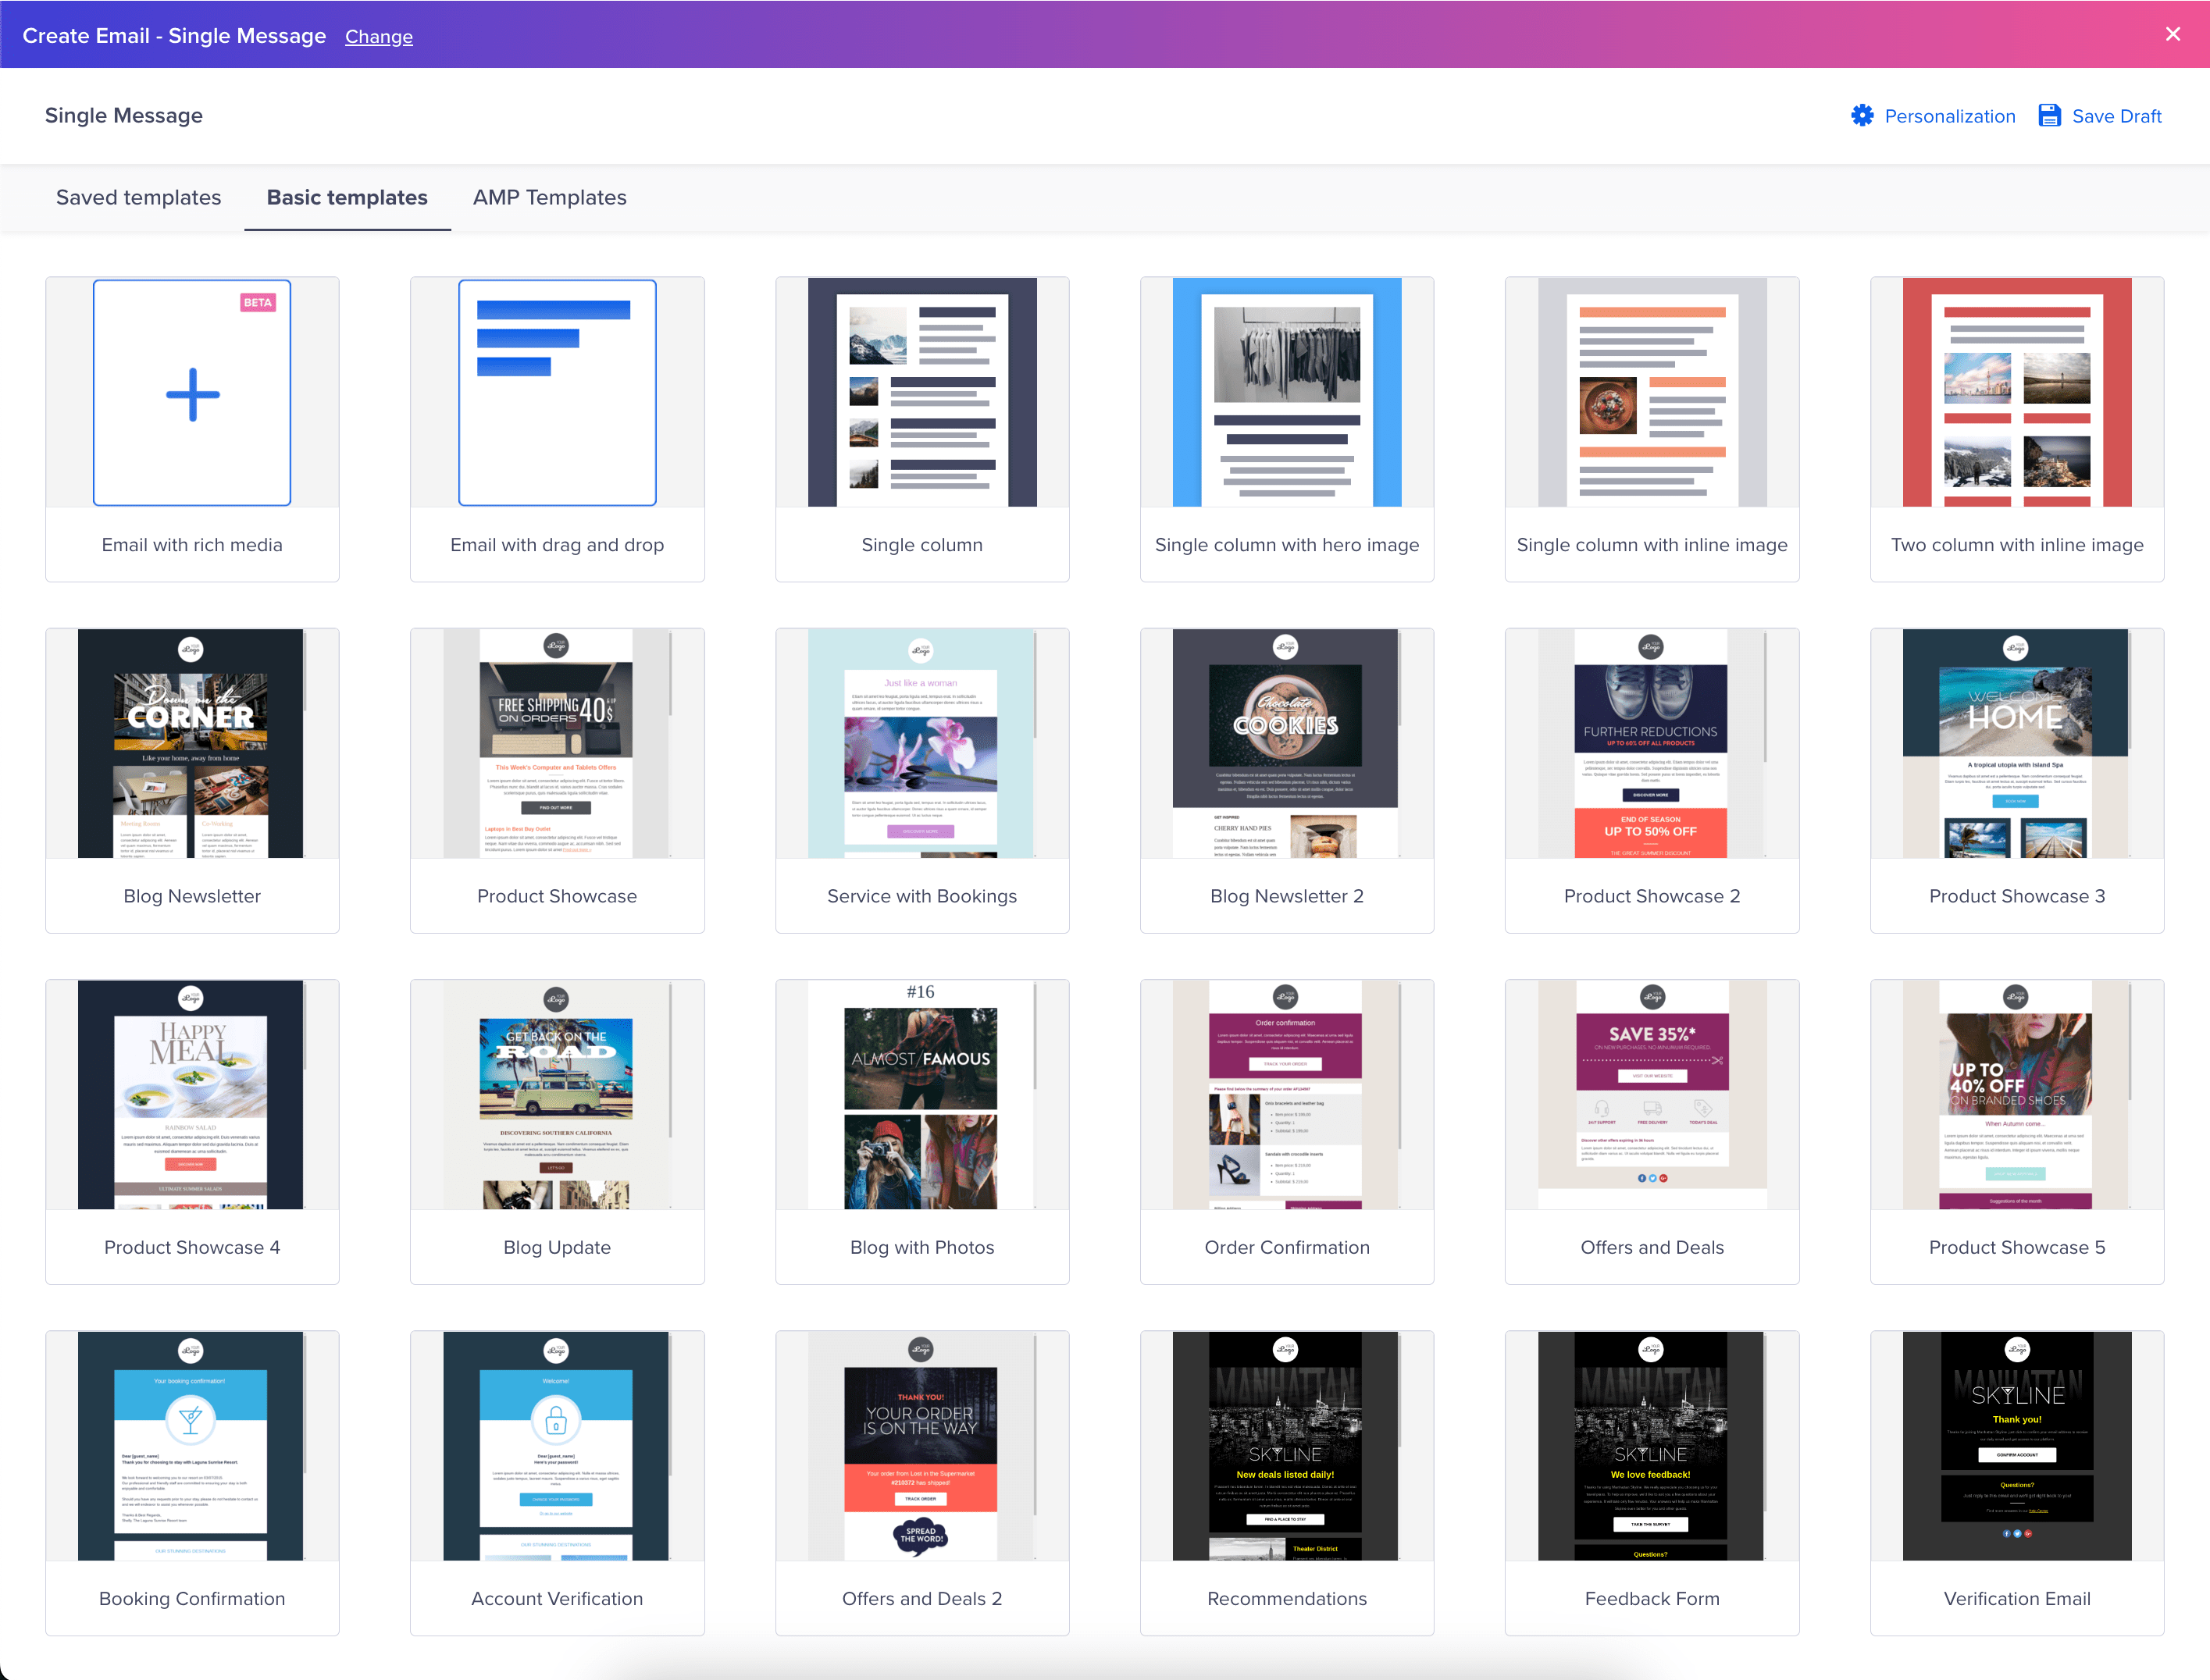2210x1680 pixels.
Task: Click the plus icon on Email with rich media
Action: tap(191, 392)
